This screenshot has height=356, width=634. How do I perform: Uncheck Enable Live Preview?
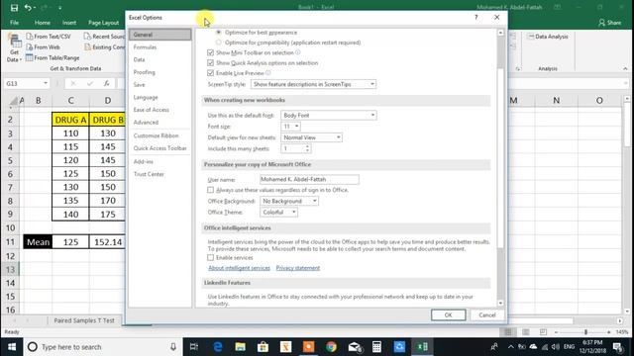tap(210, 73)
